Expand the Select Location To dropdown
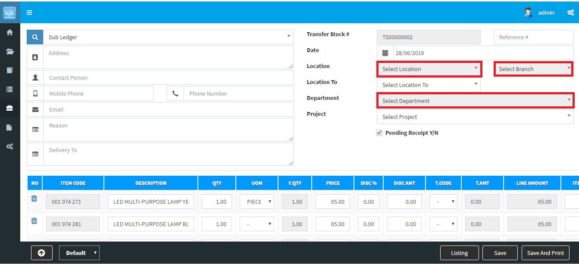This screenshot has width=579, height=264. (428, 85)
